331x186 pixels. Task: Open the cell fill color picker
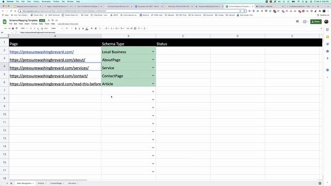click(x=92, y=28)
